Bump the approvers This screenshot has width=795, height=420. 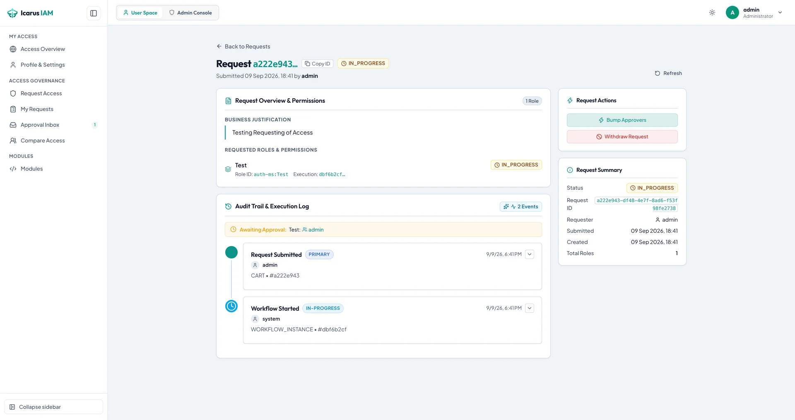[x=622, y=120]
